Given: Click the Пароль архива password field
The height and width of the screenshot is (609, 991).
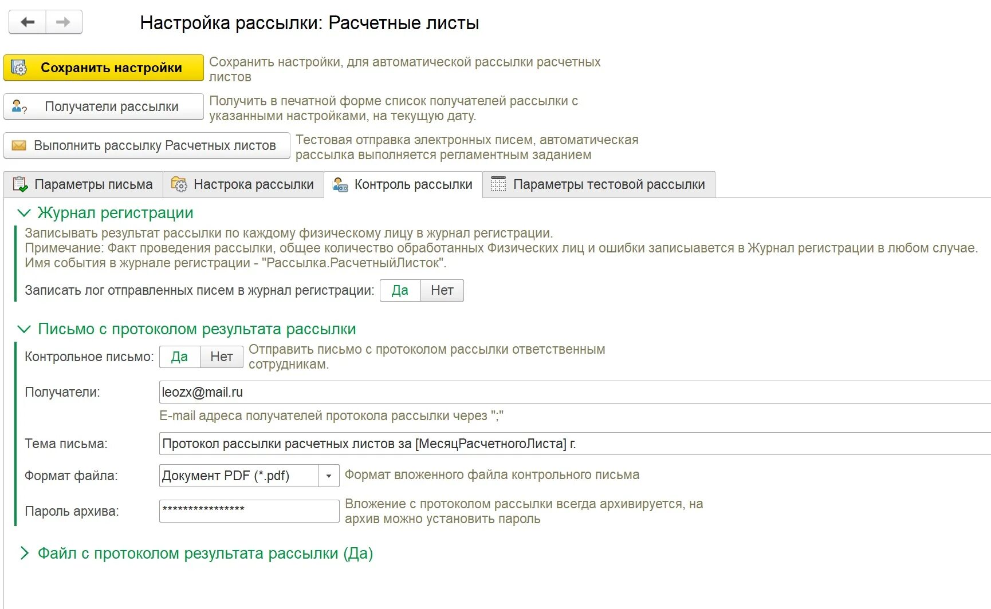Looking at the screenshot, I should coord(249,511).
